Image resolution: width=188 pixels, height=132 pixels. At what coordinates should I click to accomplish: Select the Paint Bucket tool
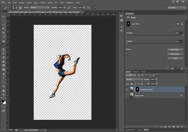[x=4, y=61]
